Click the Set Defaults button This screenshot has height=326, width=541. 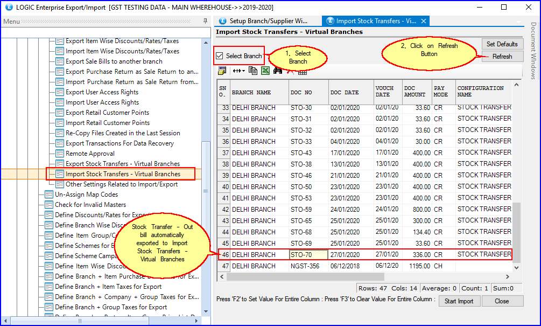[502, 44]
